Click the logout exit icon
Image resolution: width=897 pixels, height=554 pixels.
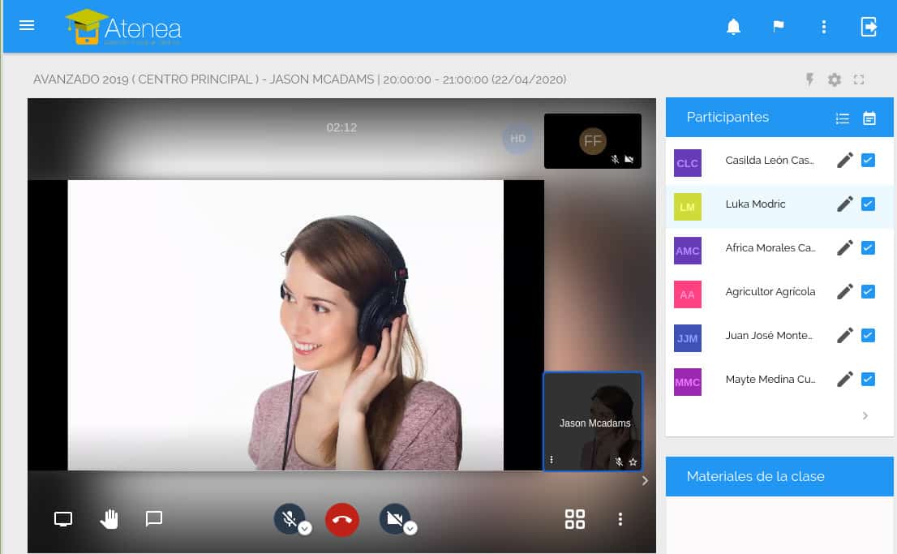(x=869, y=27)
